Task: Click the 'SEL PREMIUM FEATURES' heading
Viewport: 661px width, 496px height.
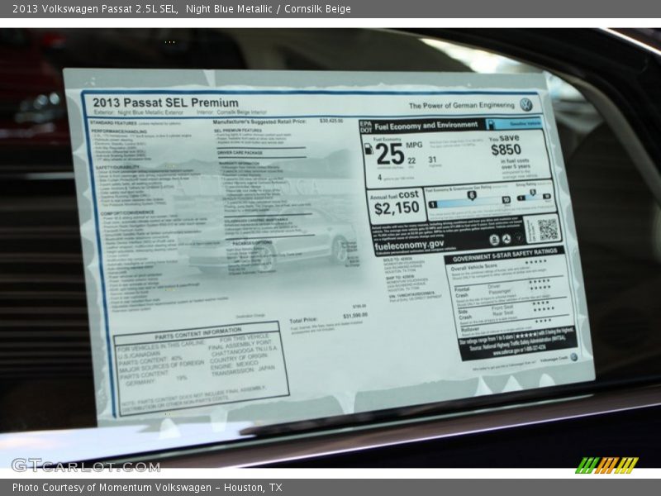Action: coord(238,131)
